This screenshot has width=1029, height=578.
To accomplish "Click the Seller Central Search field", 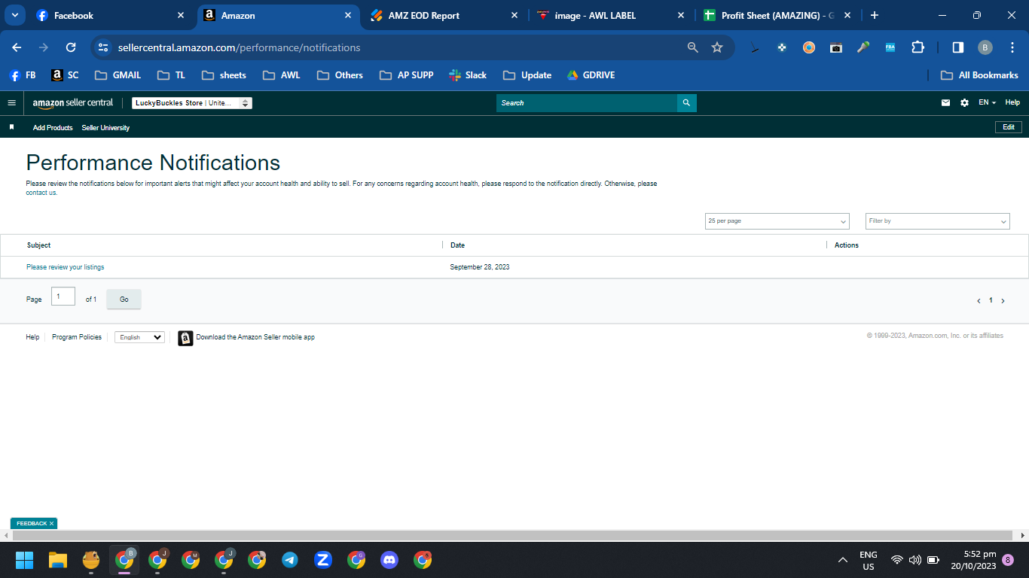I will coord(587,103).
